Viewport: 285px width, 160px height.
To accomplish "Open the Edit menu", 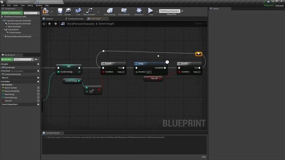I will [x=9, y=5].
